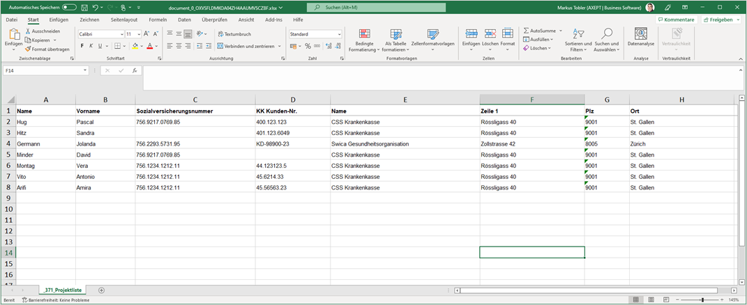This screenshot has width=747, height=305.
Task: Switch to the Überprüfen ribbon tab
Action: click(214, 19)
